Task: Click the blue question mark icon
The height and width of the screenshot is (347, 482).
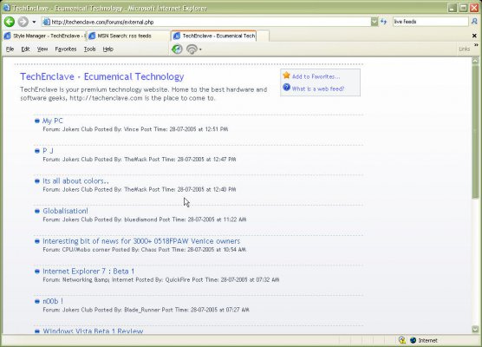Action: click(x=286, y=88)
